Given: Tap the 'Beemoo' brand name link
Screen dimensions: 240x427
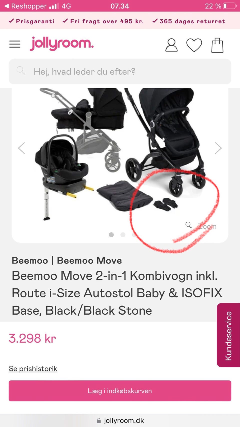Looking at the screenshot, I should 30,261.
